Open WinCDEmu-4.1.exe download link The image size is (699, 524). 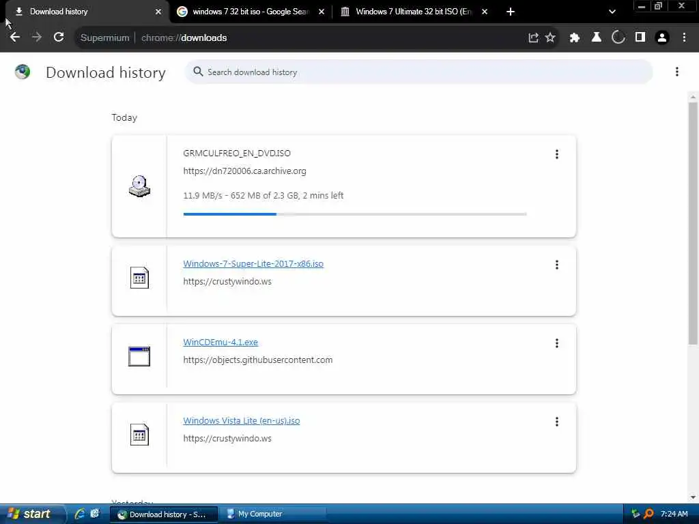tap(220, 342)
